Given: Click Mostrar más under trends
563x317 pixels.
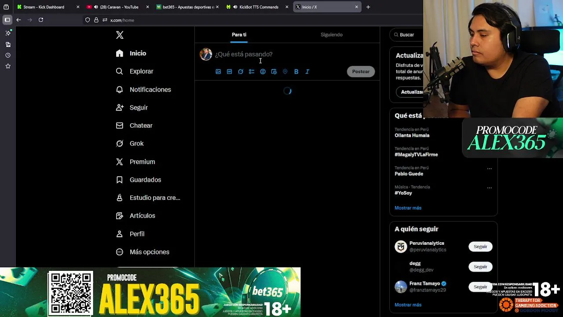Looking at the screenshot, I should tap(408, 208).
